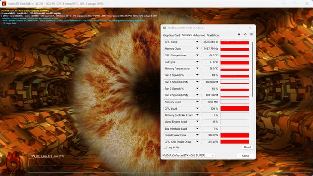Open the Fan 2 Speed (%) dropdown
313x176 pixels.
coord(197,89)
